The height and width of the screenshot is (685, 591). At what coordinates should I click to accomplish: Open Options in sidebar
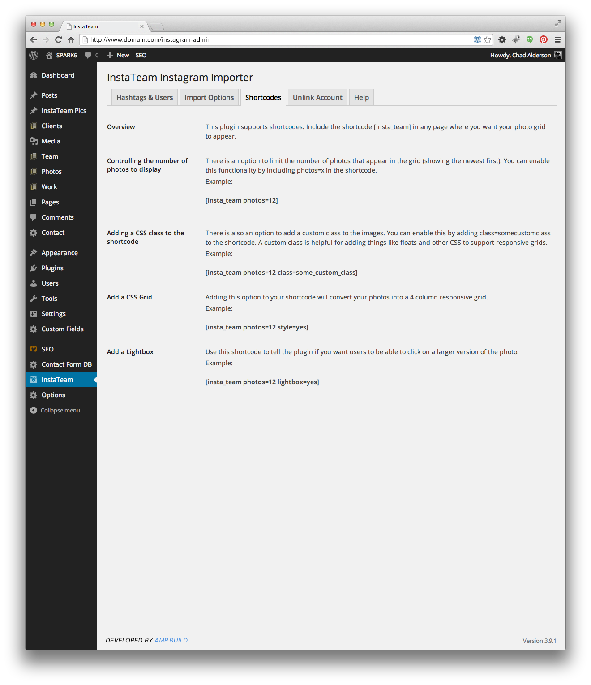[x=61, y=395]
